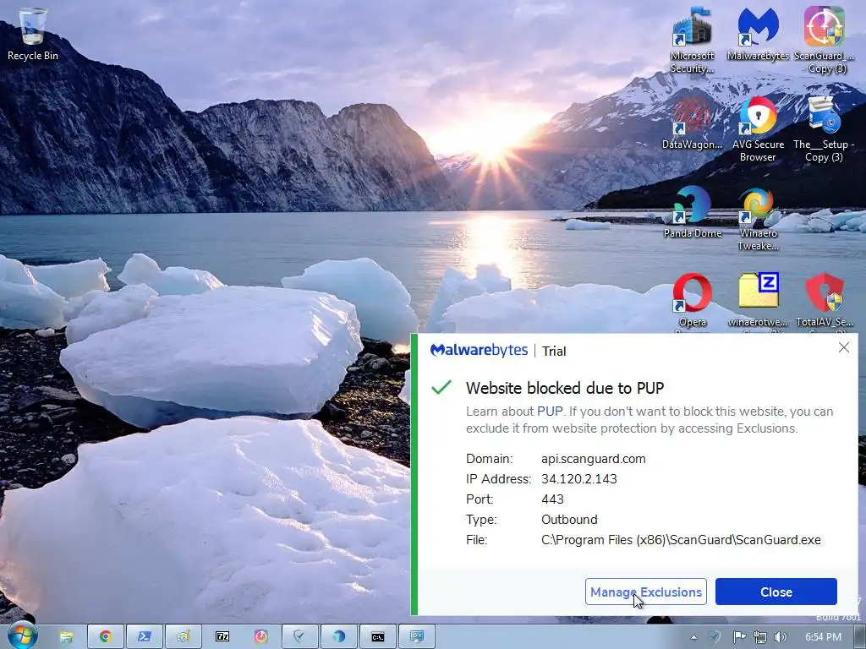Open Command Prompt from taskbar
Image resolution: width=866 pixels, height=649 pixels.
click(378, 637)
